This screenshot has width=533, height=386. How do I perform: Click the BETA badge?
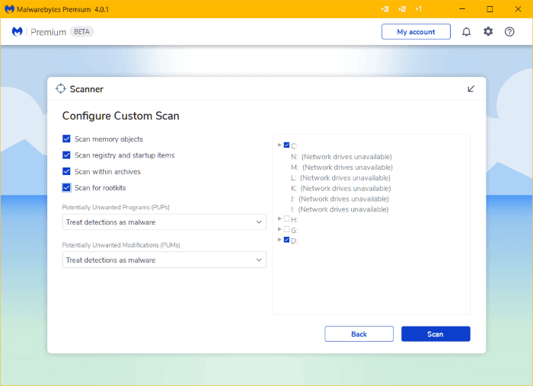(x=82, y=32)
